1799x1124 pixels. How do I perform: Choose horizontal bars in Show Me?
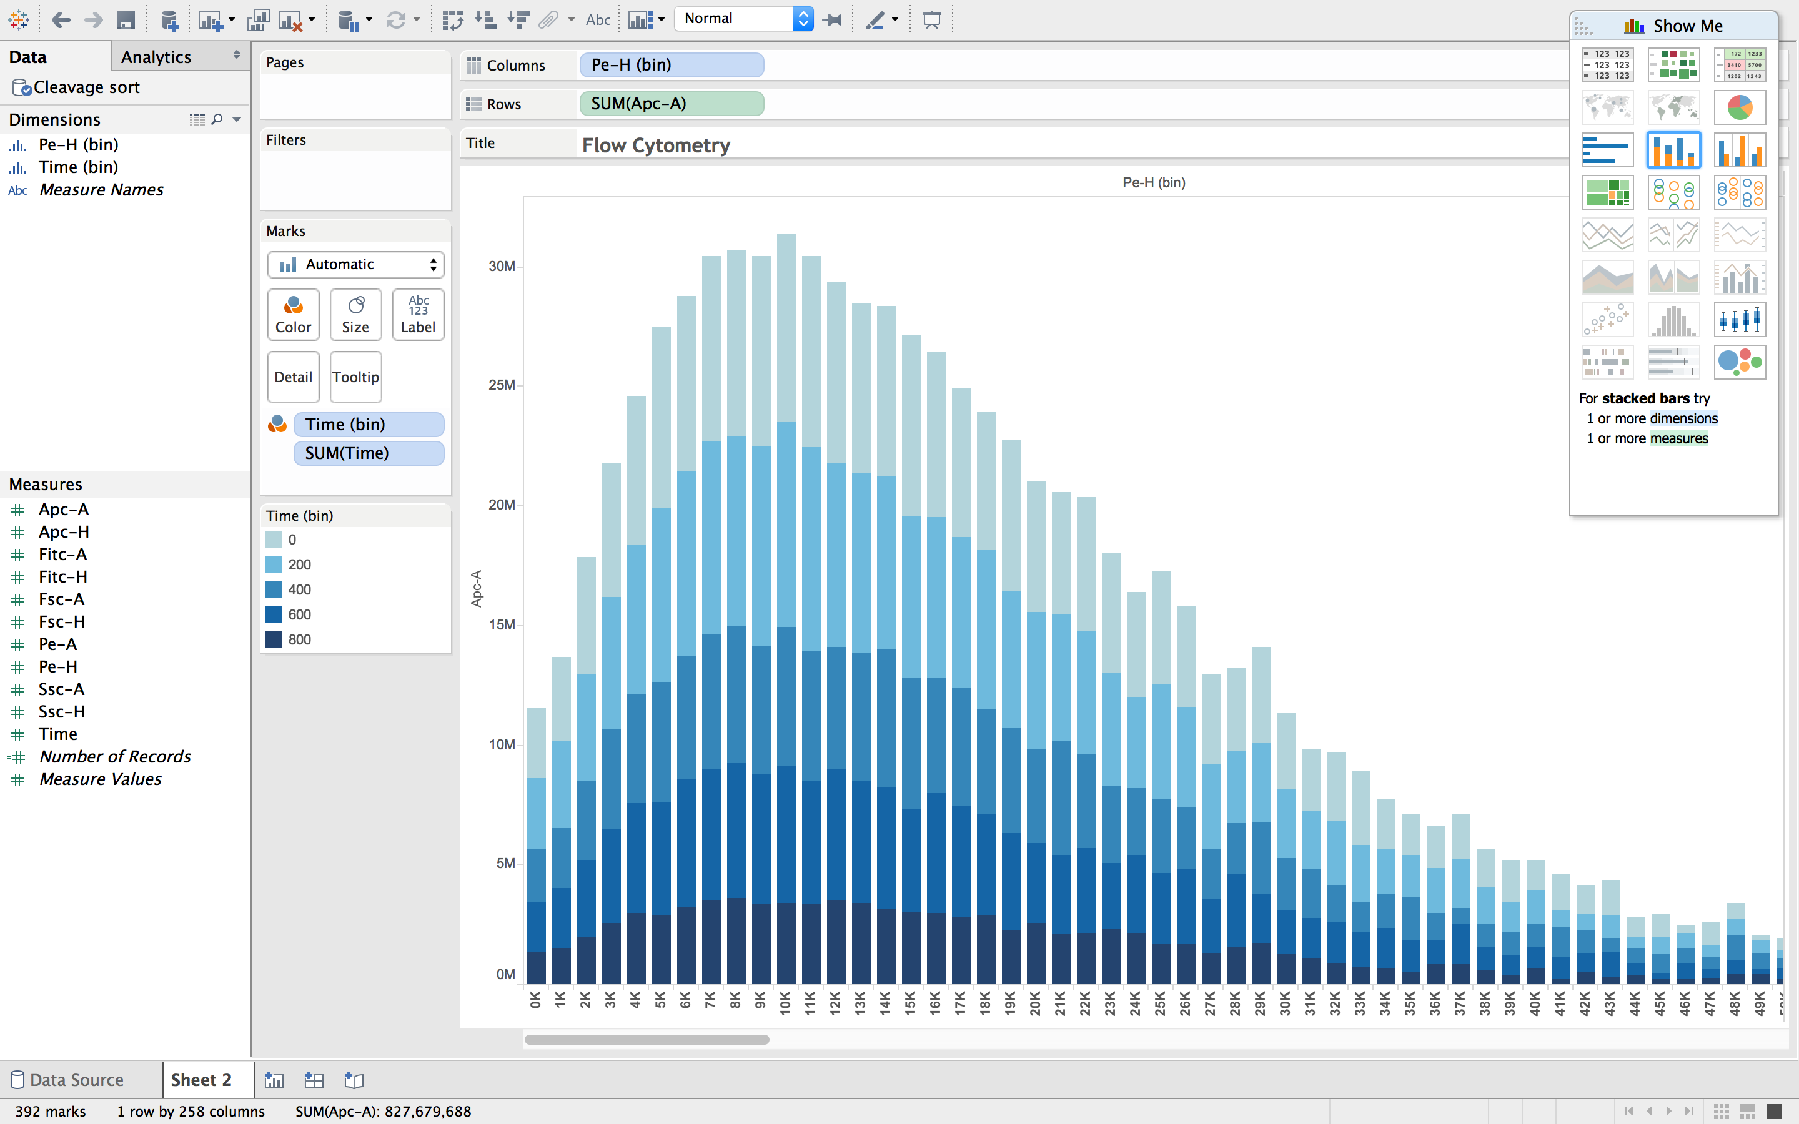point(1607,149)
